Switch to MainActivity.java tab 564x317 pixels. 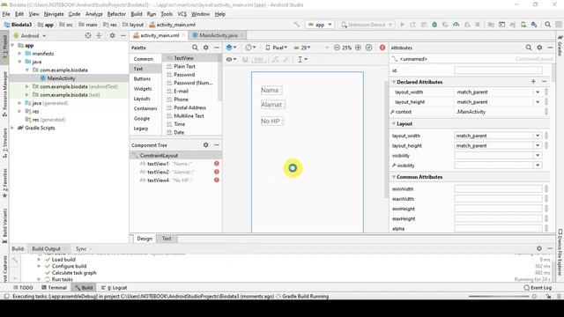click(219, 35)
